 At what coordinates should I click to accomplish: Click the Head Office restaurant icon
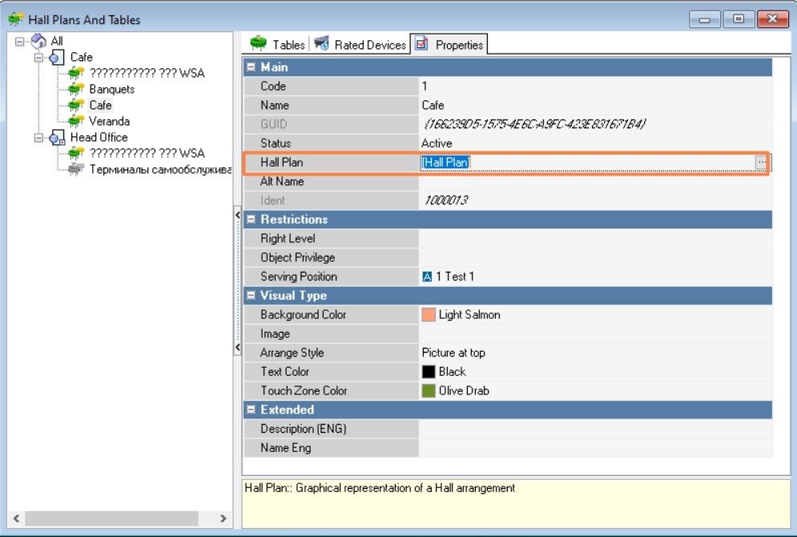(x=57, y=137)
